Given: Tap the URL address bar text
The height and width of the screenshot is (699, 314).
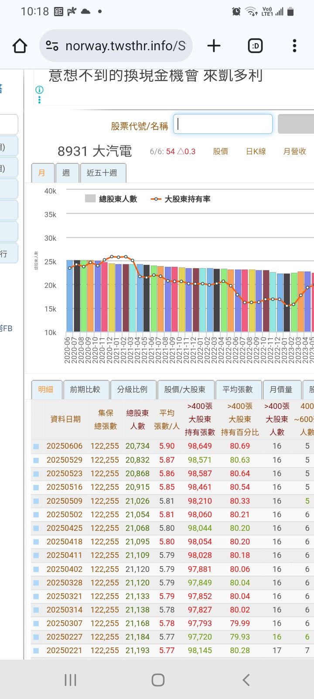Looking at the screenshot, I should [126, 46].
